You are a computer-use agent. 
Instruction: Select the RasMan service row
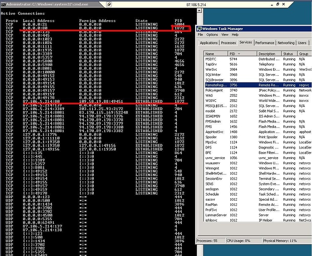tap(258, 204)
